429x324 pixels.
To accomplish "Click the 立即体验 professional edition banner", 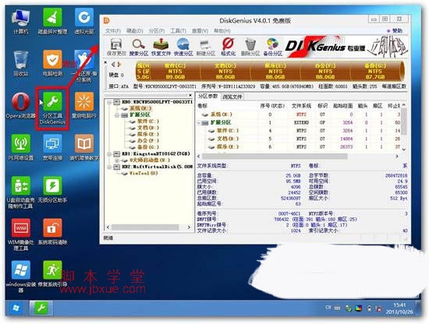I will [x=346, y=47].
